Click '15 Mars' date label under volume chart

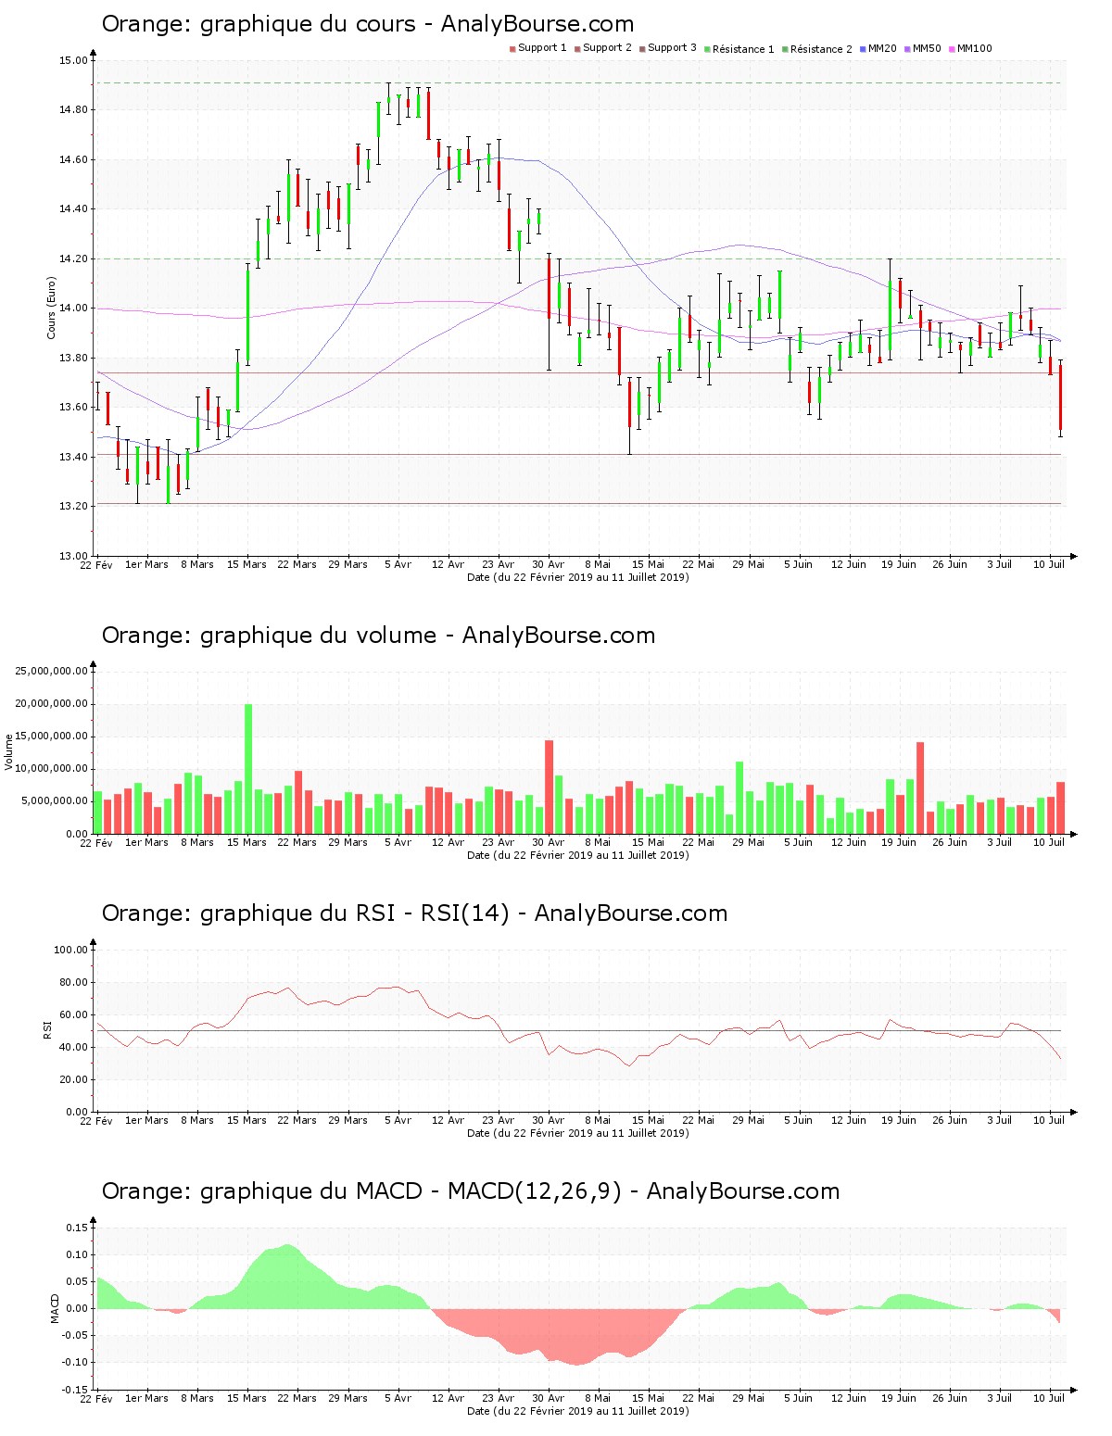click(x=246, y=842)
